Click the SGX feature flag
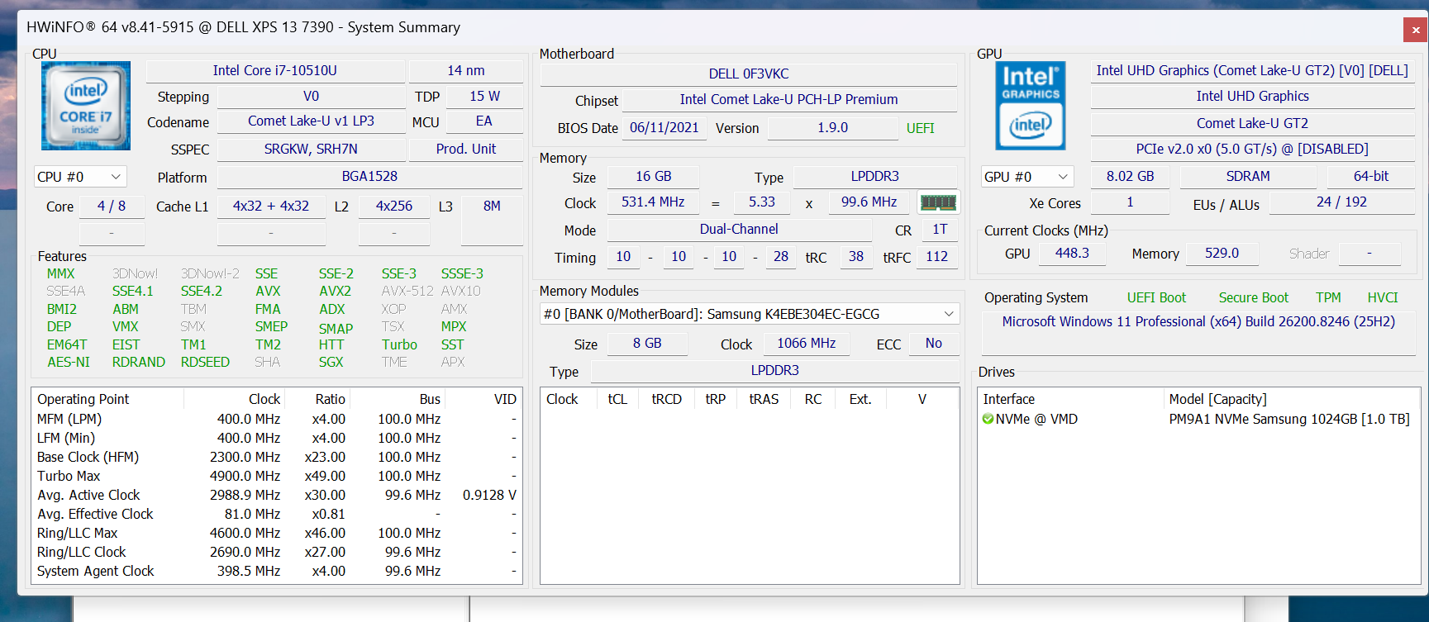 click(331, 362)
